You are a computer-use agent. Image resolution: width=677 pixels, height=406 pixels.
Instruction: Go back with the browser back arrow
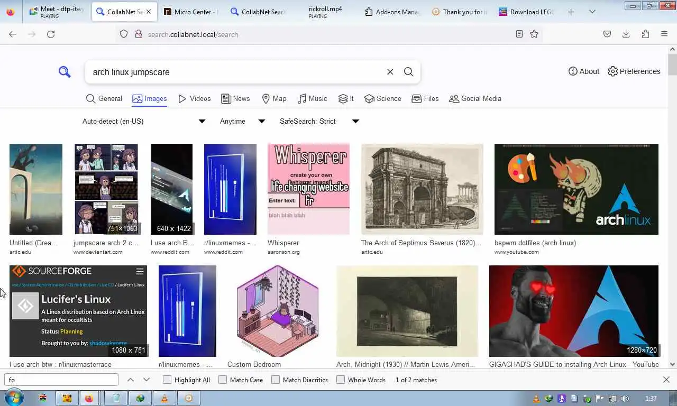[13, 34]
